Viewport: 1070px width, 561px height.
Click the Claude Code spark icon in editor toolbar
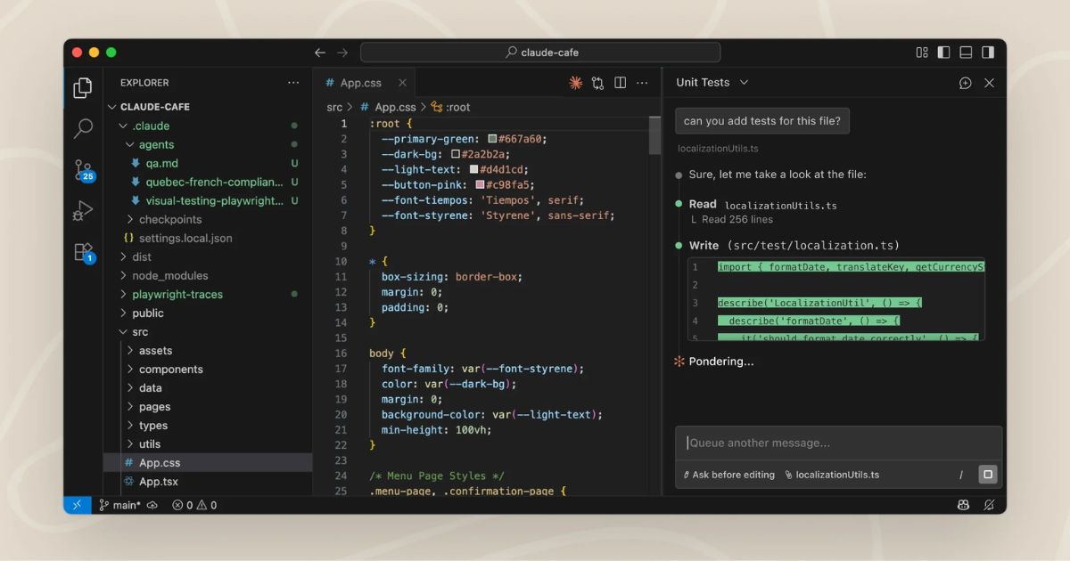[575, 83]
